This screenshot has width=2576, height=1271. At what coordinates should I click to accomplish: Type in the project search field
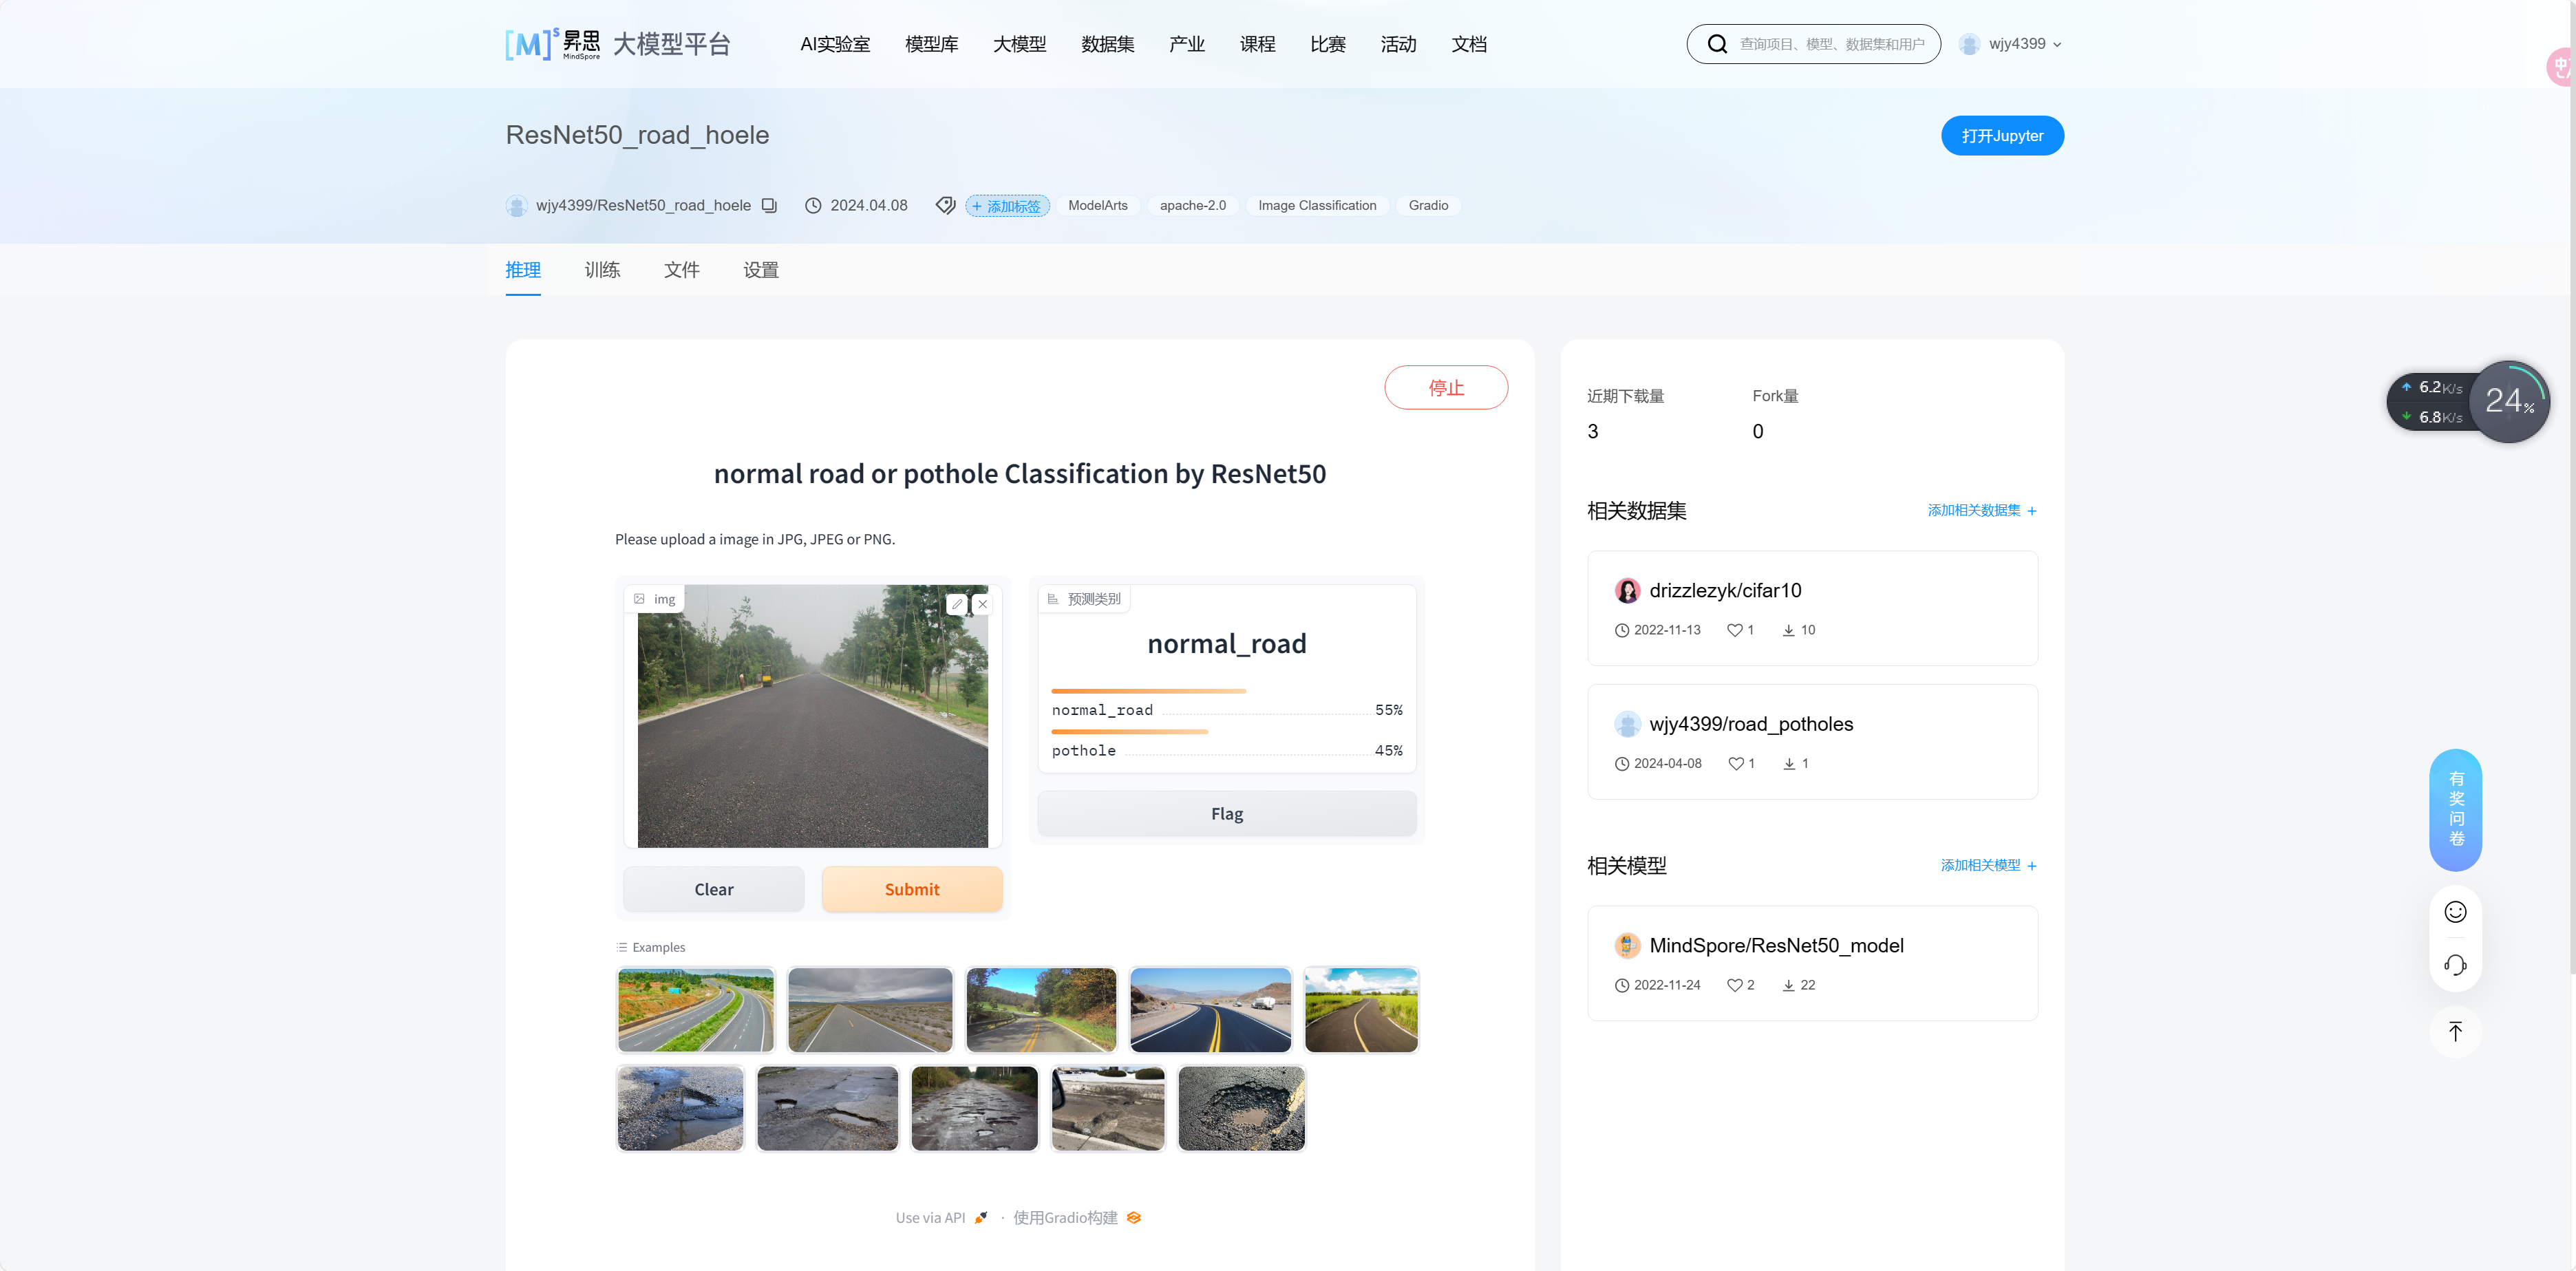click(1831, 44)
